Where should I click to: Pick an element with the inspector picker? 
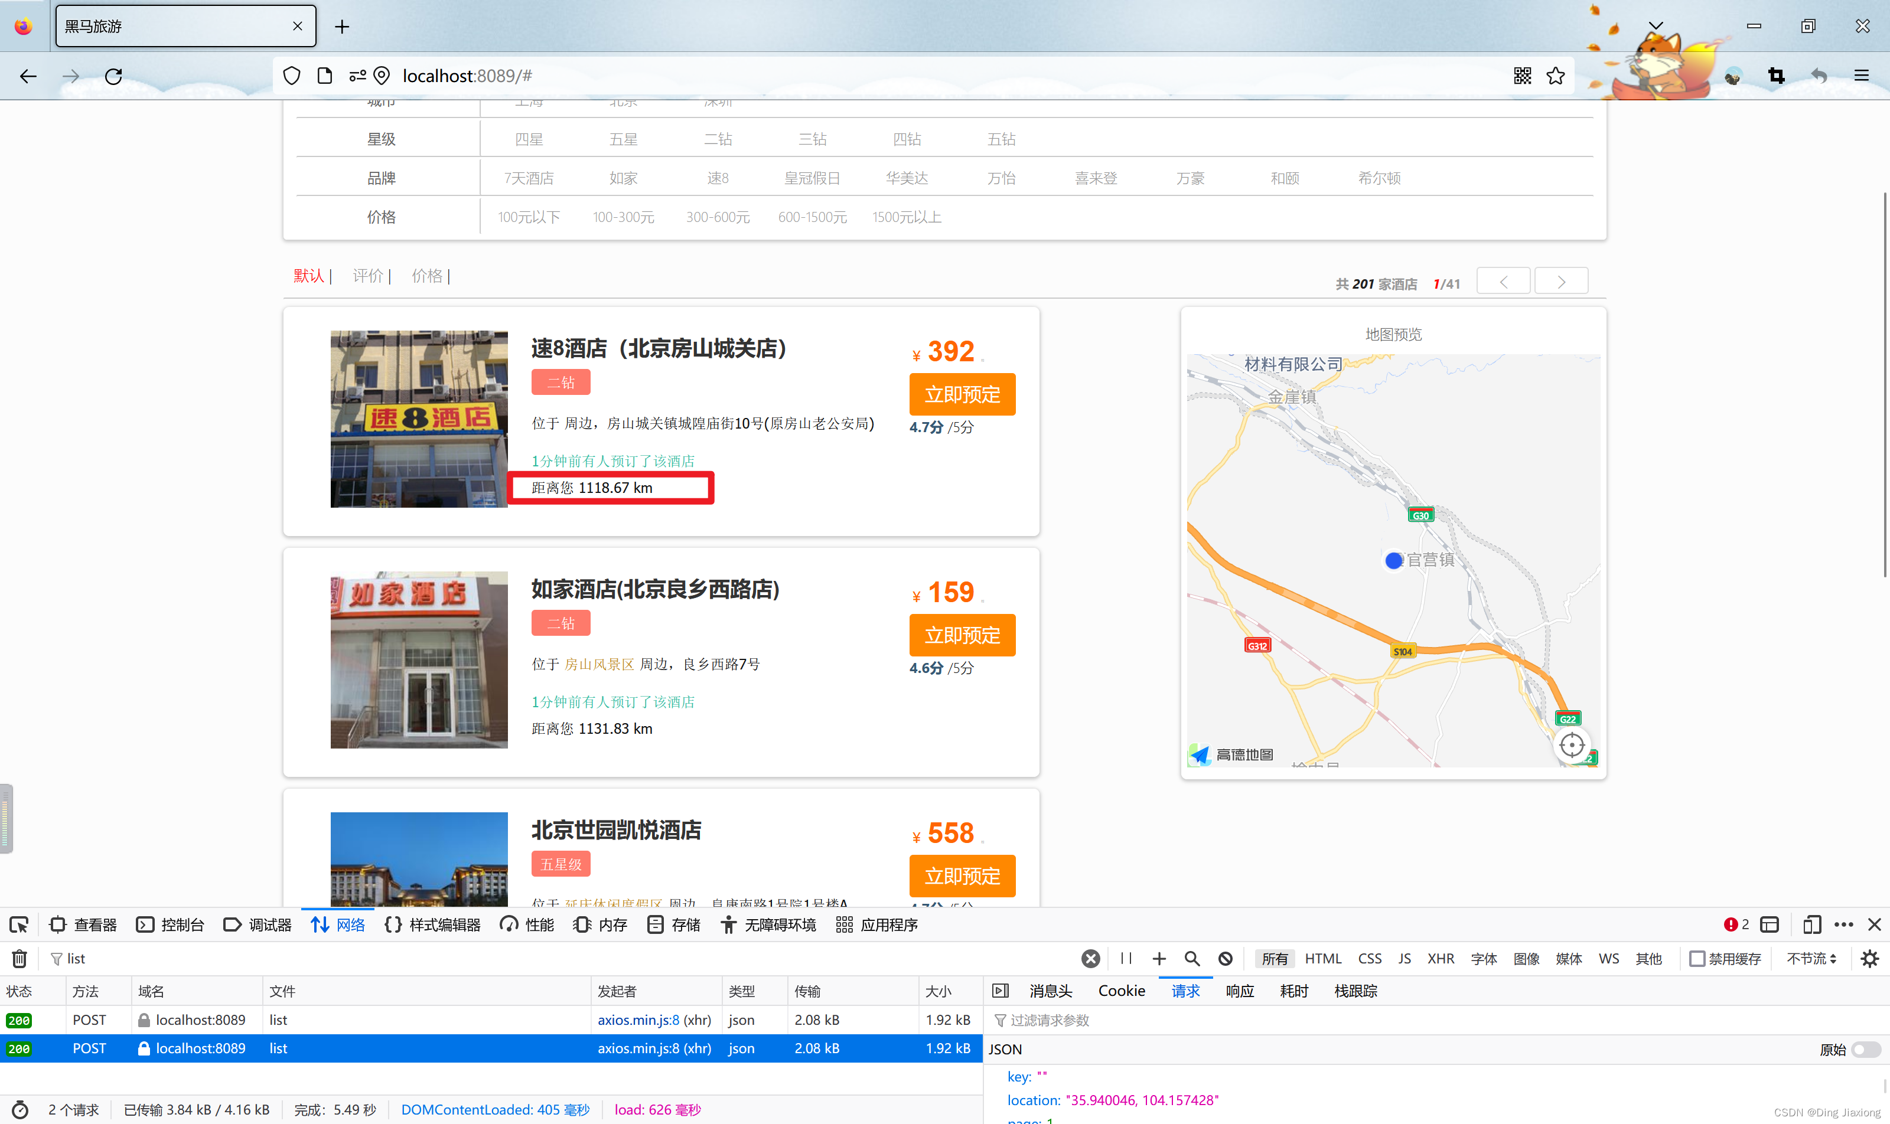click(19, 925)
